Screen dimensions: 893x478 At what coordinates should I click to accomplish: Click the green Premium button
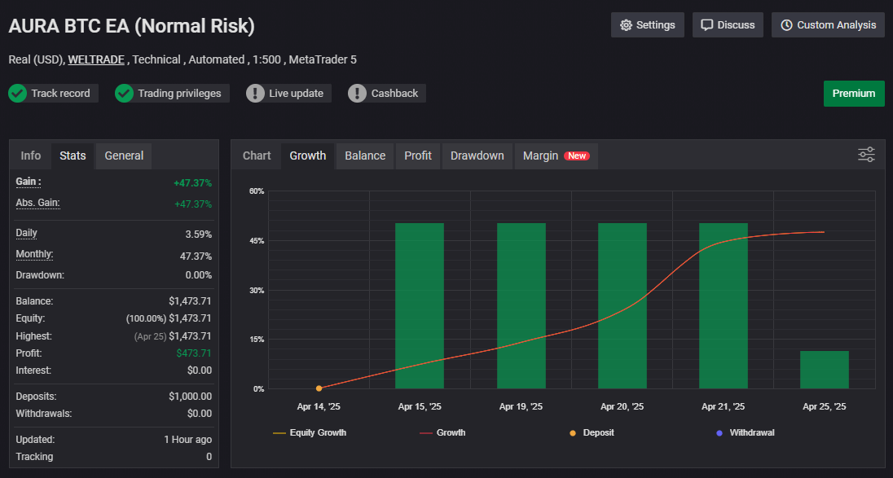(853, 93)
